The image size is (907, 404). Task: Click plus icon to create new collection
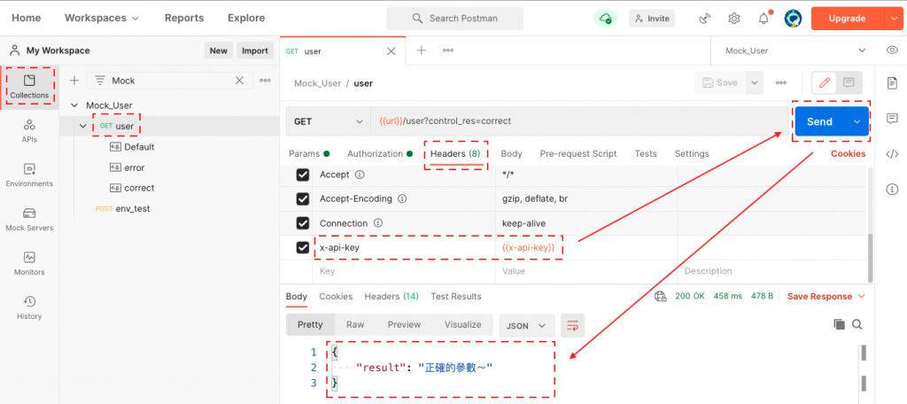(x=74, y=81)
